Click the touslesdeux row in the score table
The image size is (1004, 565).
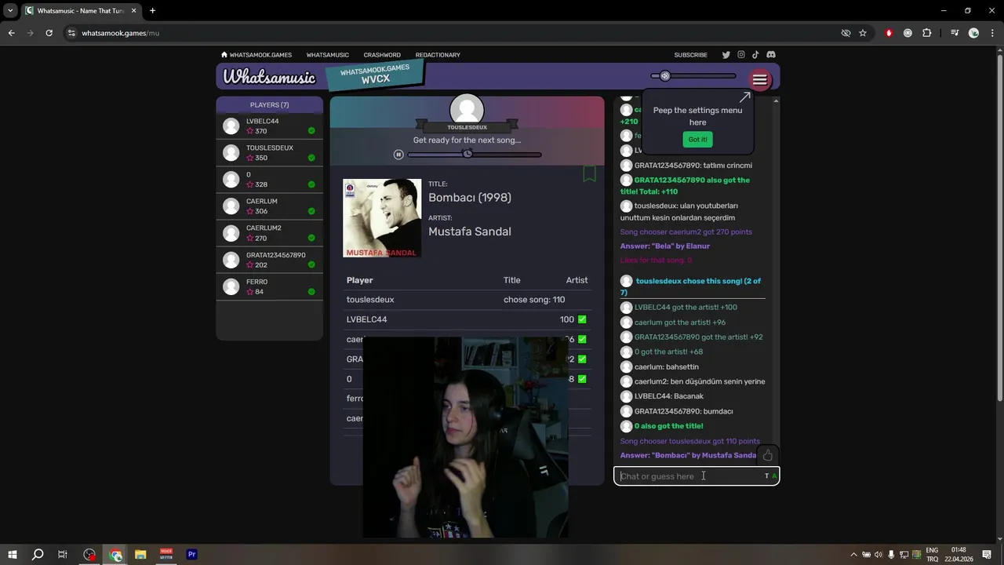click(x=467, y=300)
